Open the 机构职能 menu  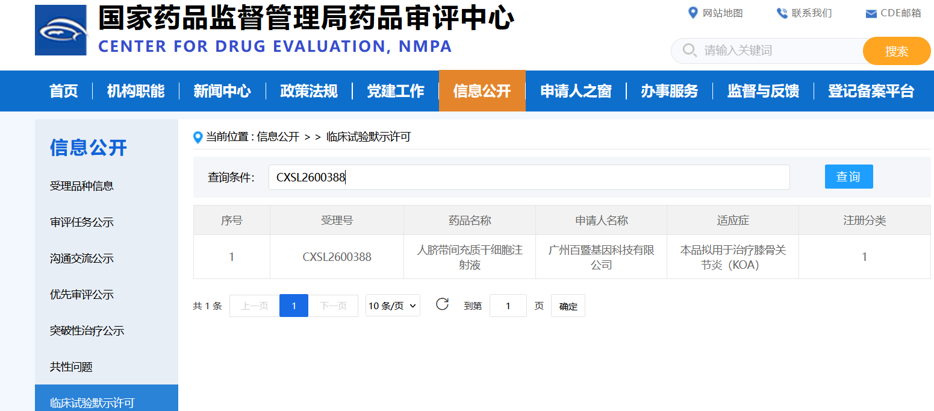pos(135,91)
